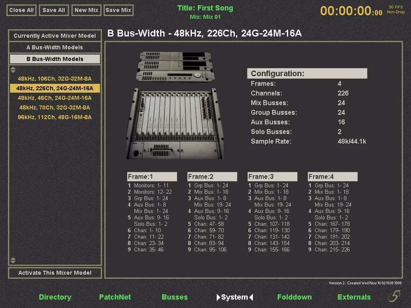Select model 48kHz, 46Ch, 24G-24M-16A
411x308 pixels.
[55, 98]
